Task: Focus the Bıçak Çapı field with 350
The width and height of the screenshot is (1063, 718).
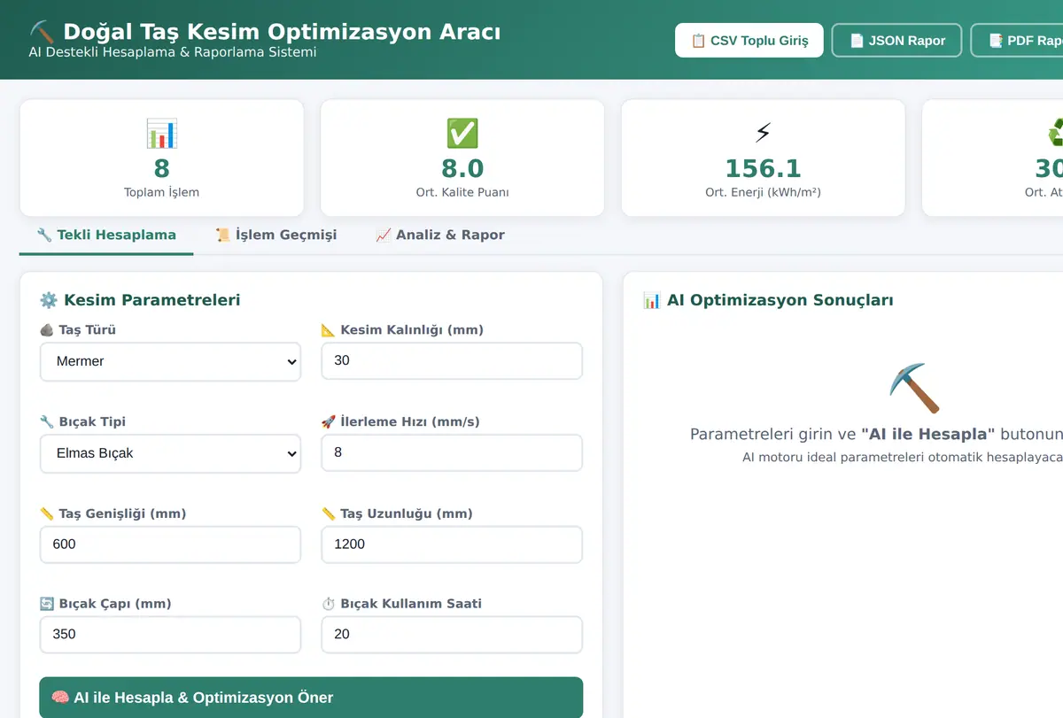Action: (170, 635)
